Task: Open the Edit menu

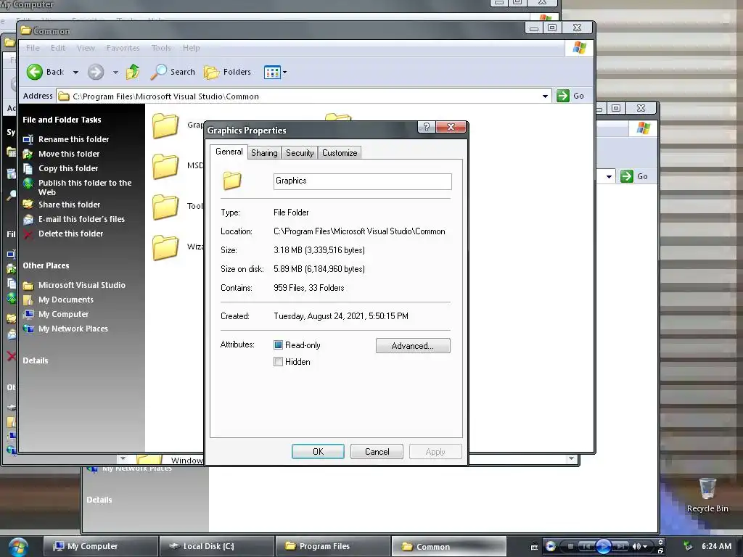Action: (x=58, y=48)
